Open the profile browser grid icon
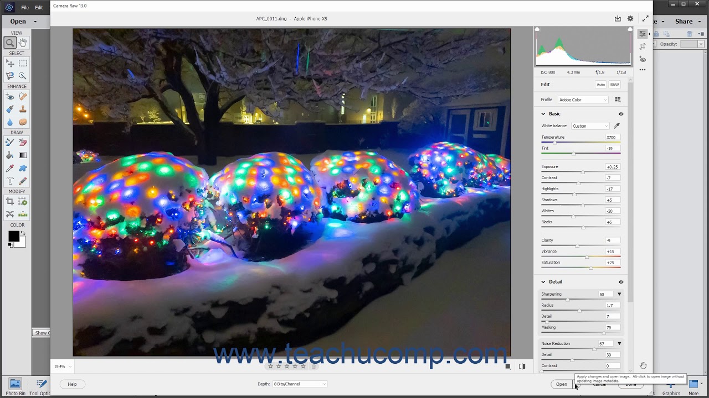This screenshot has width=709, height=398. (618, 99)
